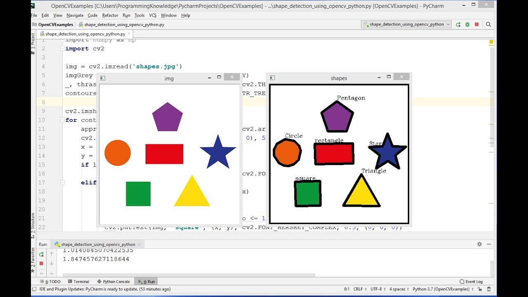
Task: Expand more Run panel actions chevron
Action: (x=41, y=273)
